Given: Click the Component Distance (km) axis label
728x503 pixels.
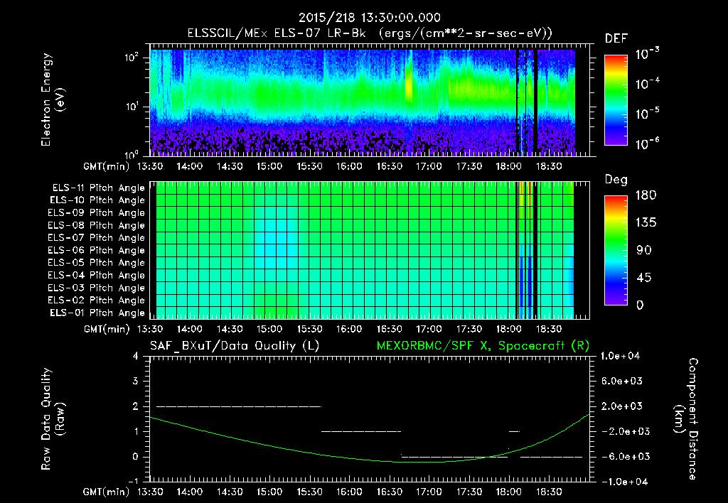Looking at the screenshot, I should click(x=686, y=419).
